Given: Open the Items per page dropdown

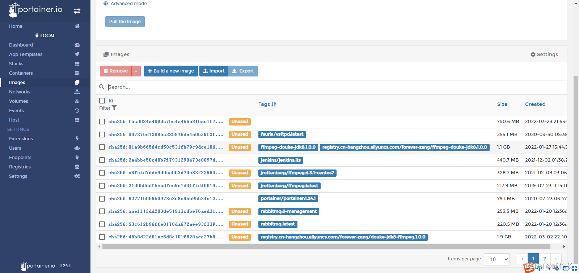Looking at the screenshot, I should (497, 259).
